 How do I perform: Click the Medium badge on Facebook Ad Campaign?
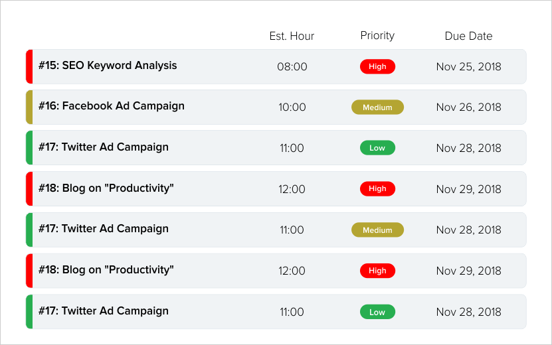(377, 107)
